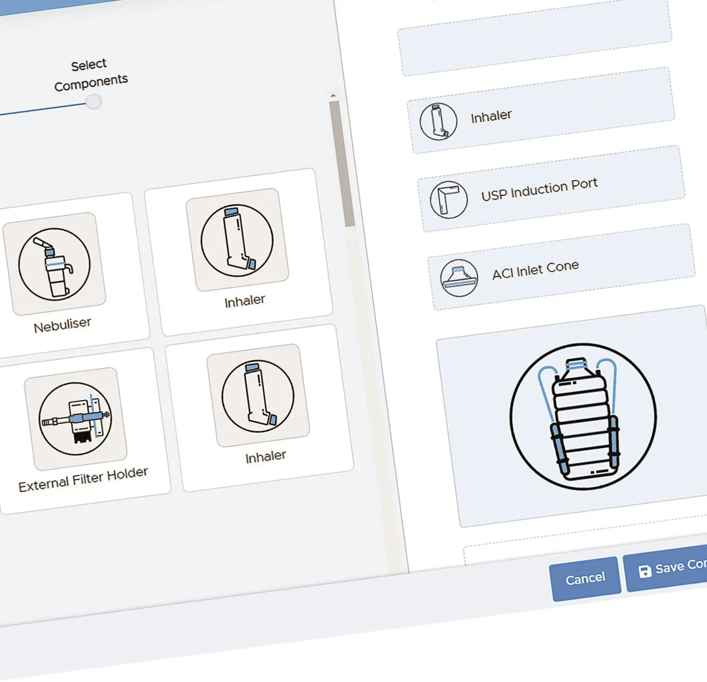Select the large cascade impactor stack icon
The image size is (707, 682).
tap(583, 417)
